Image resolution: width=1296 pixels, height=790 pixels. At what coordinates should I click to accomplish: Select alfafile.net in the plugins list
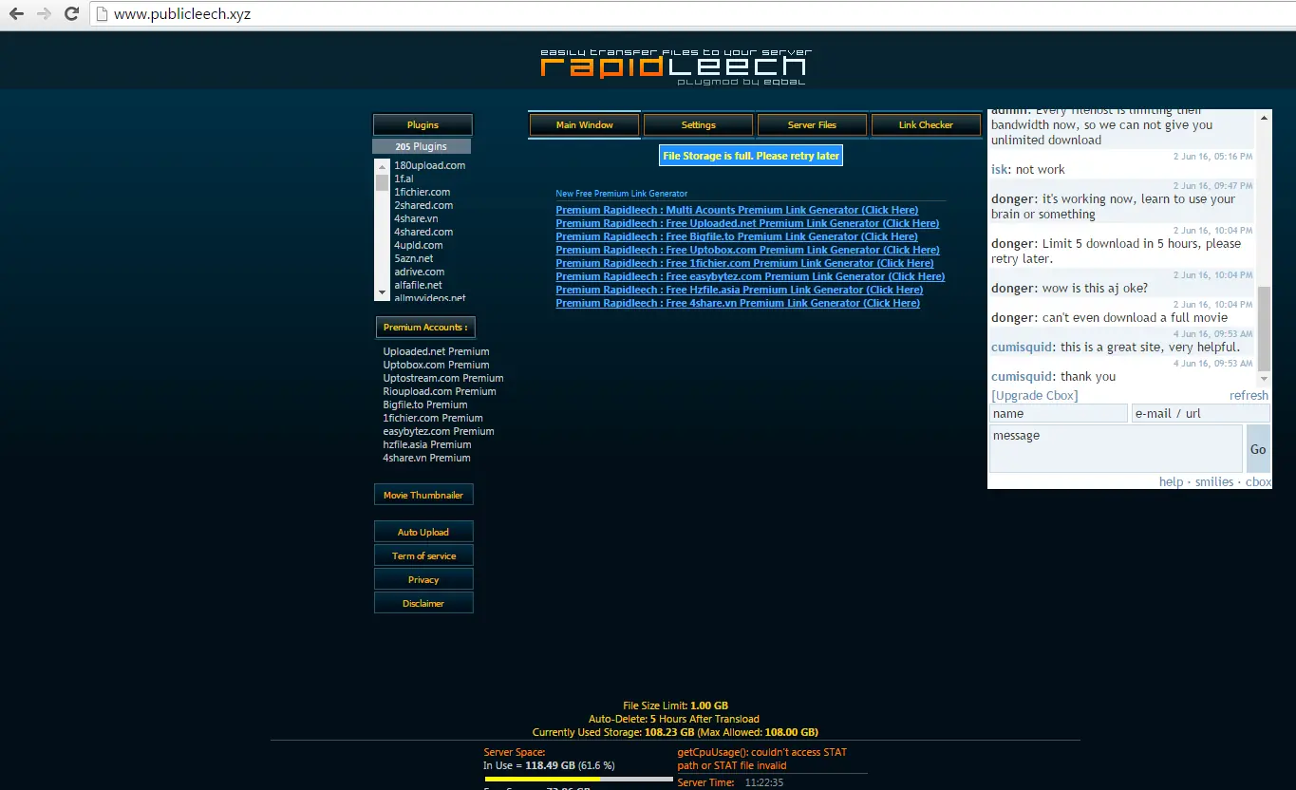(419, 285)
